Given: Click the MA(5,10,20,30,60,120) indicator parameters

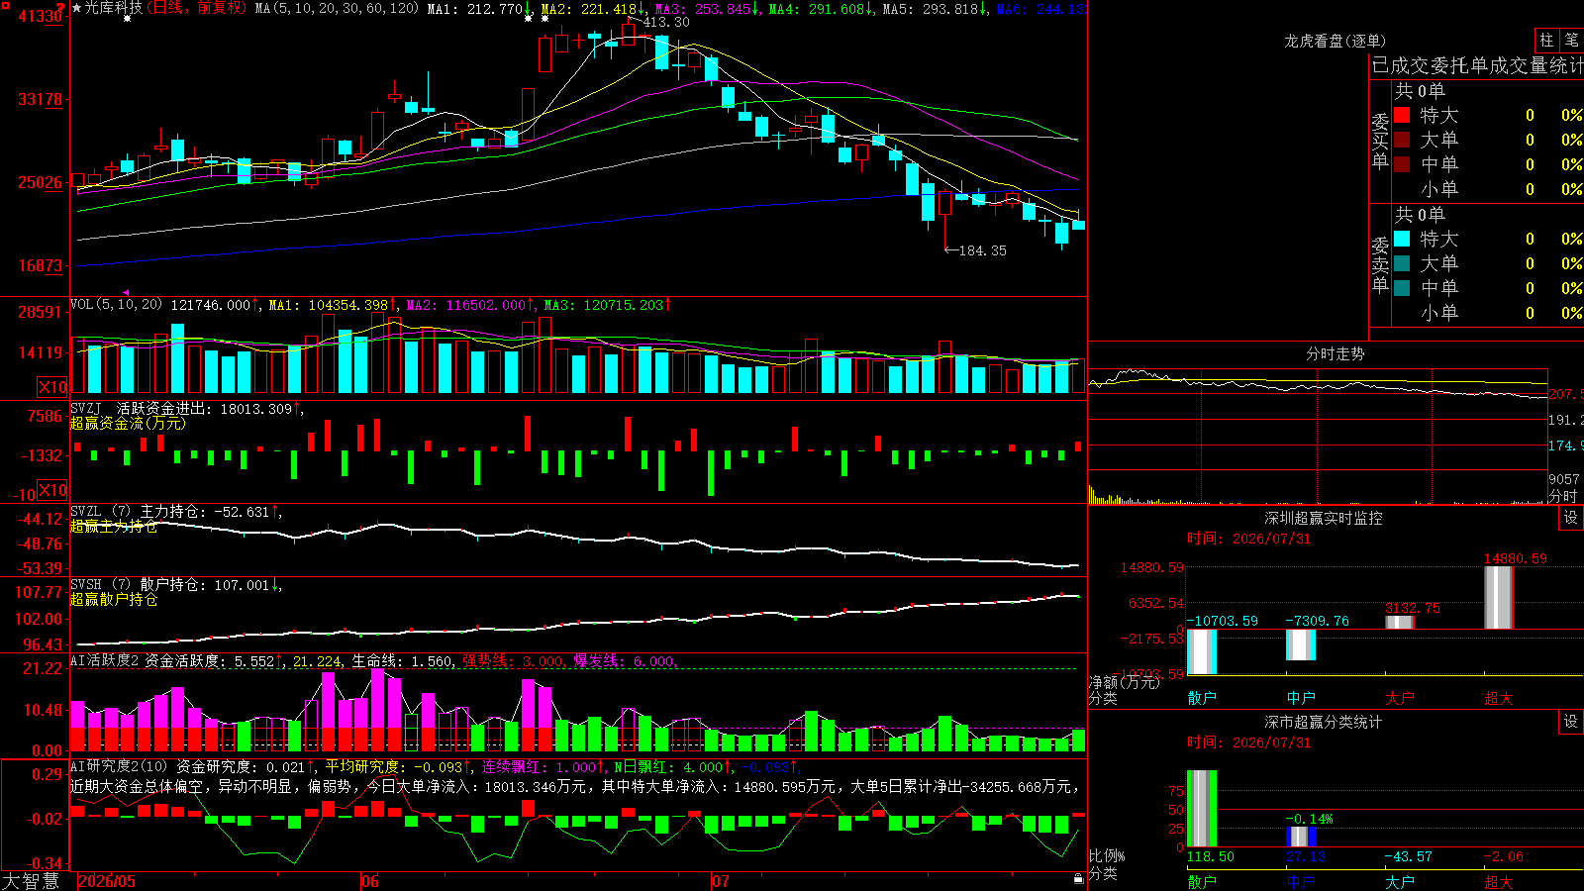Looking at the screenshot, I should pos(338,8).
